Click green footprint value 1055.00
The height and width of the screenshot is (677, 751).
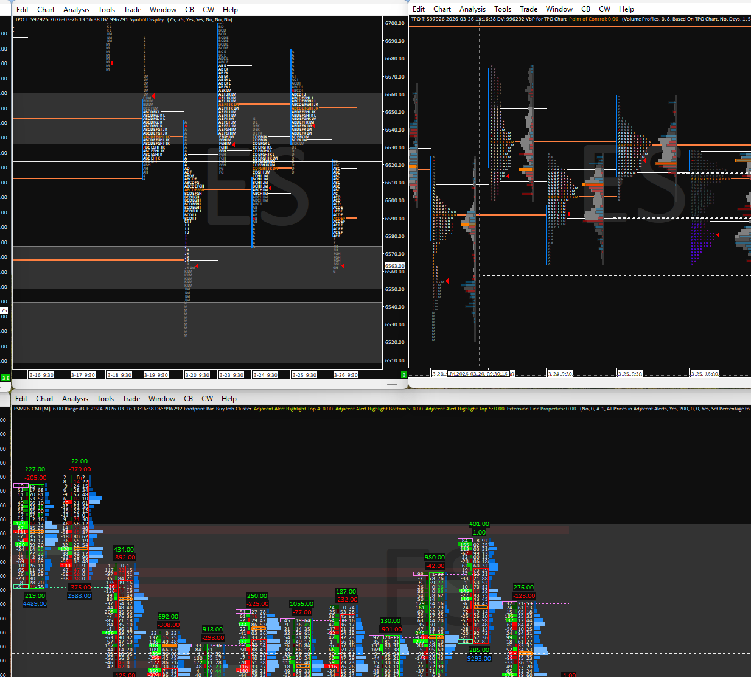[301, 604]
